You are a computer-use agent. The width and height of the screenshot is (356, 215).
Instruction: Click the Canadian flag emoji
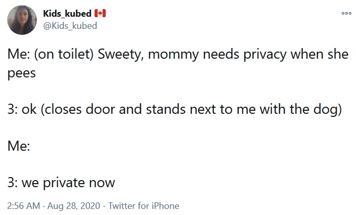100,14
